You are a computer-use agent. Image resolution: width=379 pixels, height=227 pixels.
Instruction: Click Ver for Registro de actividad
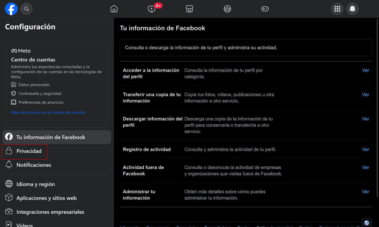click(x=365, y=149)
